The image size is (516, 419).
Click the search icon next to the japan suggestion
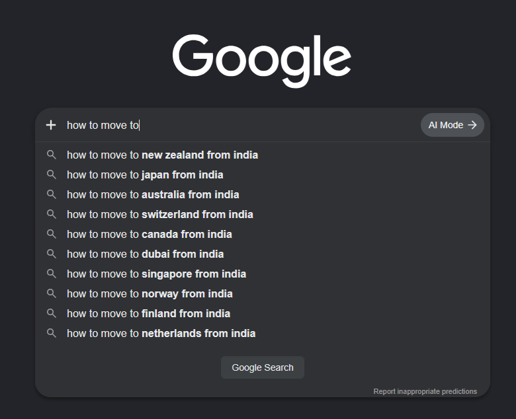pyautogui.click(x=52, y=174)
